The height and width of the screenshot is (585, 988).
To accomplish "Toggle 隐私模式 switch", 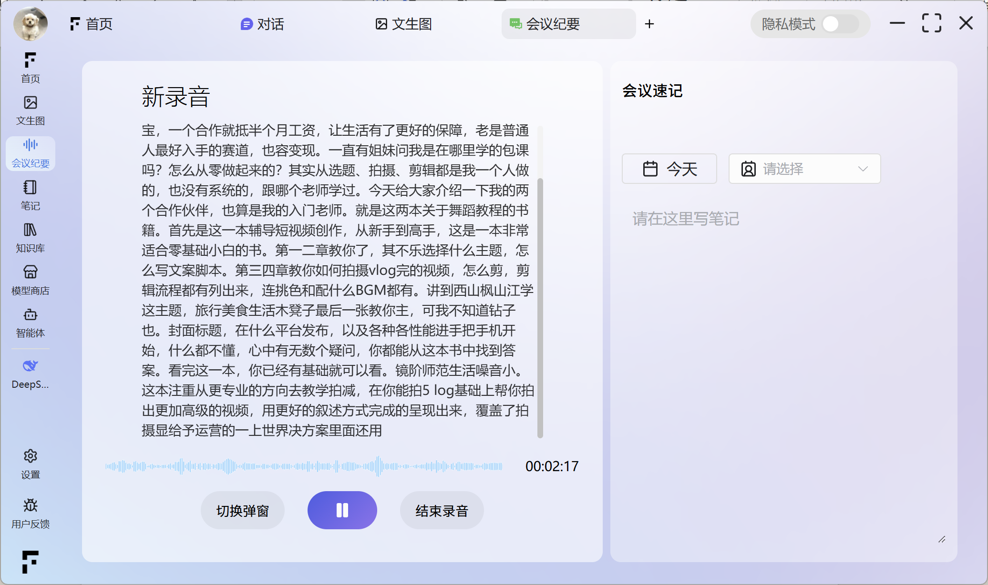I will pyautogui.click(x=839, y=24).
